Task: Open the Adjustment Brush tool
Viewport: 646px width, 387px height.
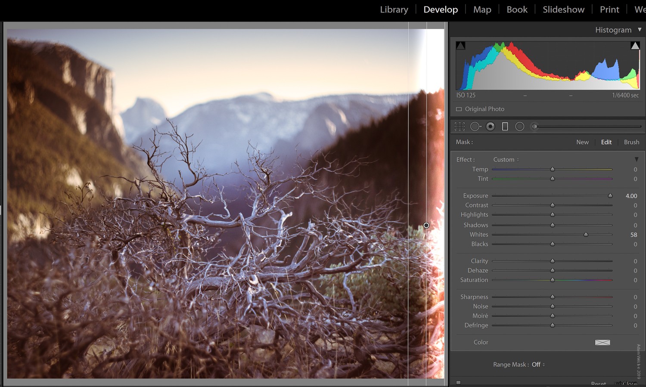Action: pyautogui.click(x=534, y=126)
